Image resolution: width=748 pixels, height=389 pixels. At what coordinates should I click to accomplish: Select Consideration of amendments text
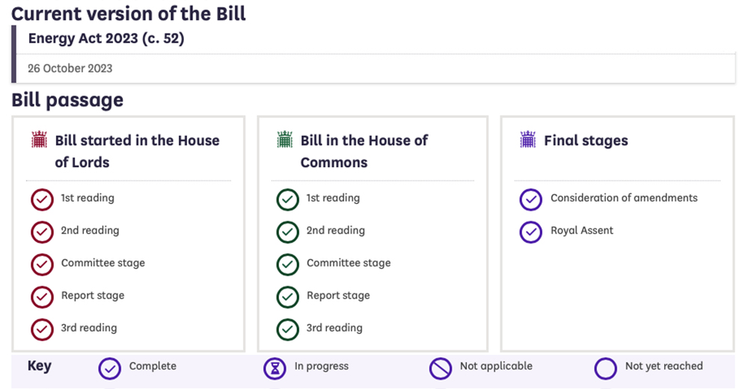(x=624, y=198)
